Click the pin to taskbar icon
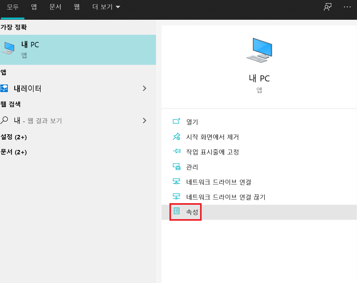The image size is (357, 283). (176, 151)
